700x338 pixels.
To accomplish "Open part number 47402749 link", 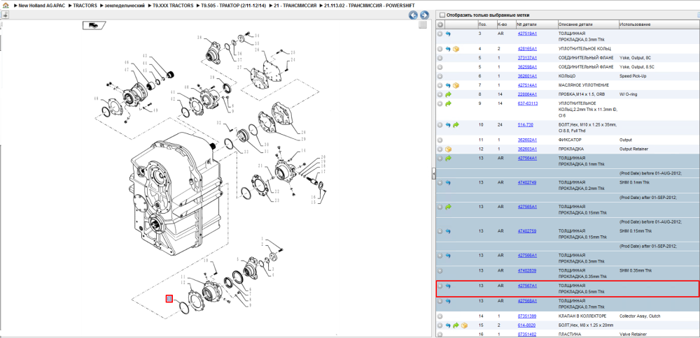I will click(x=527, y=182).
